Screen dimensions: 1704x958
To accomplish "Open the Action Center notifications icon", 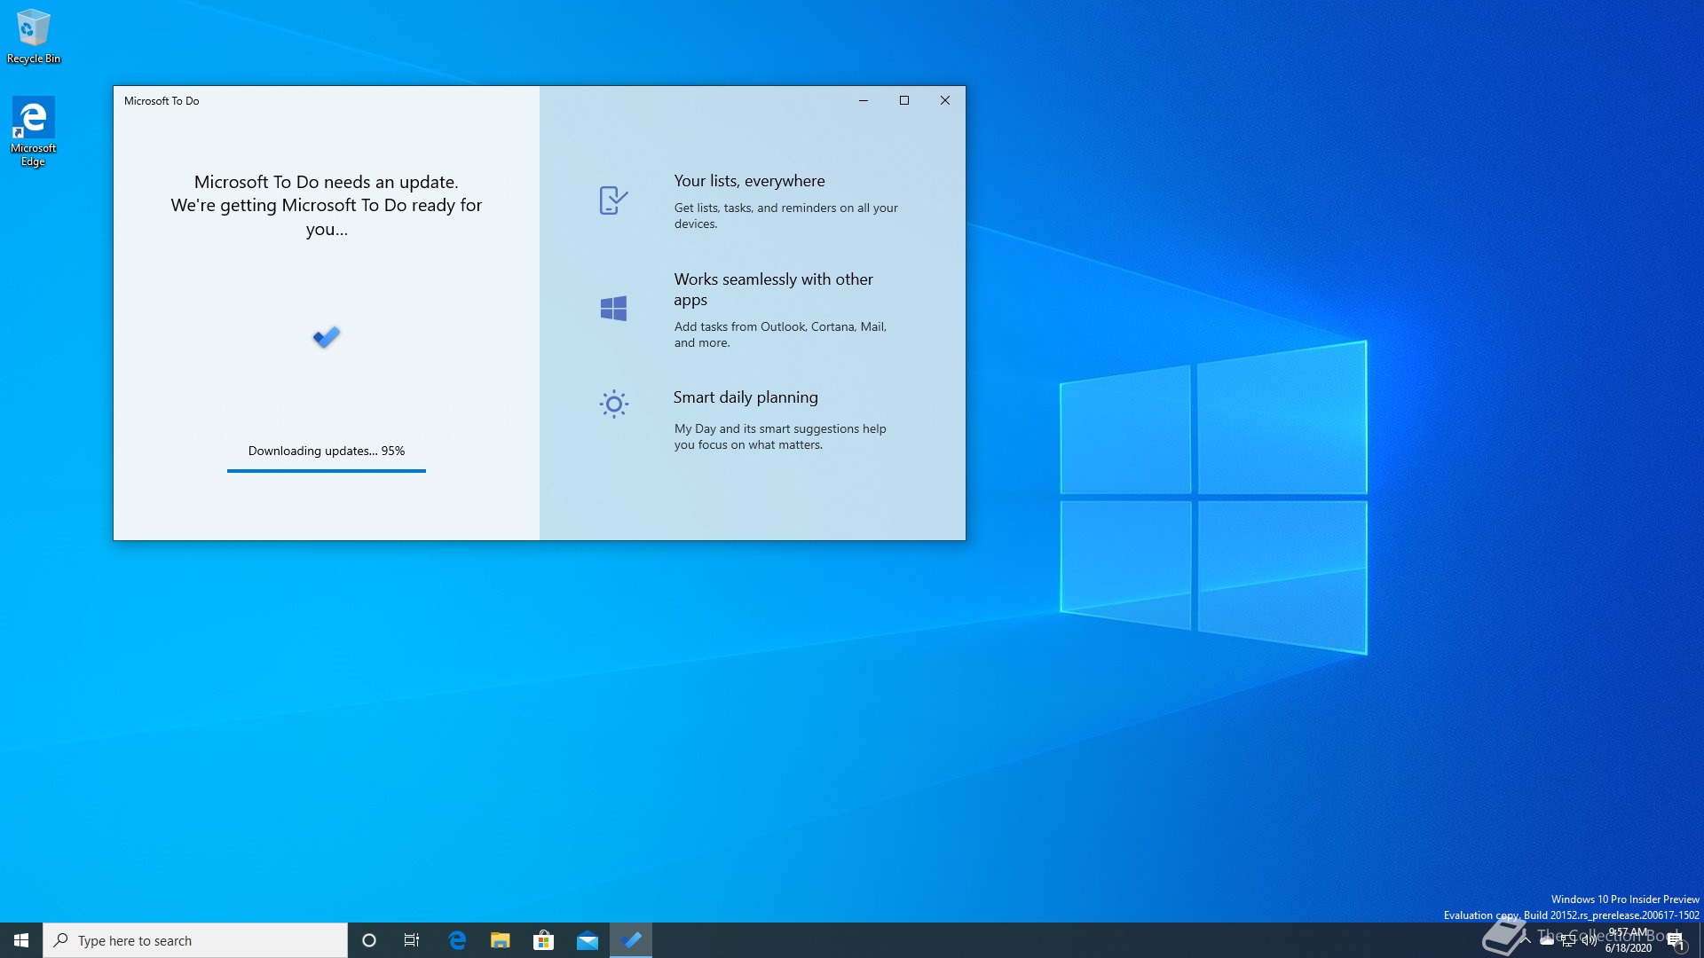I will [x=1676, y=941].
